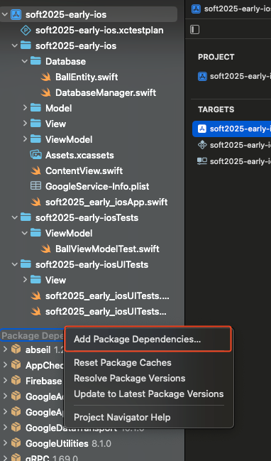Click the View folder icon under soft2025-early-ios
This screenshot has height=461, width=271.
tap(35, 124)
